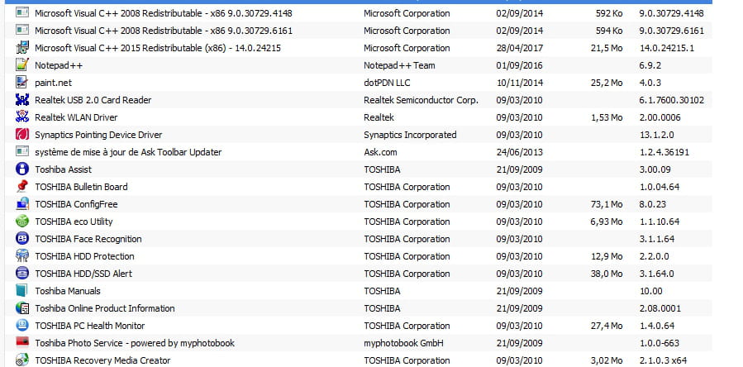Click the Ask Toolbar Updater icon
This screenshot has height=367, width=743.
(21, 152)
